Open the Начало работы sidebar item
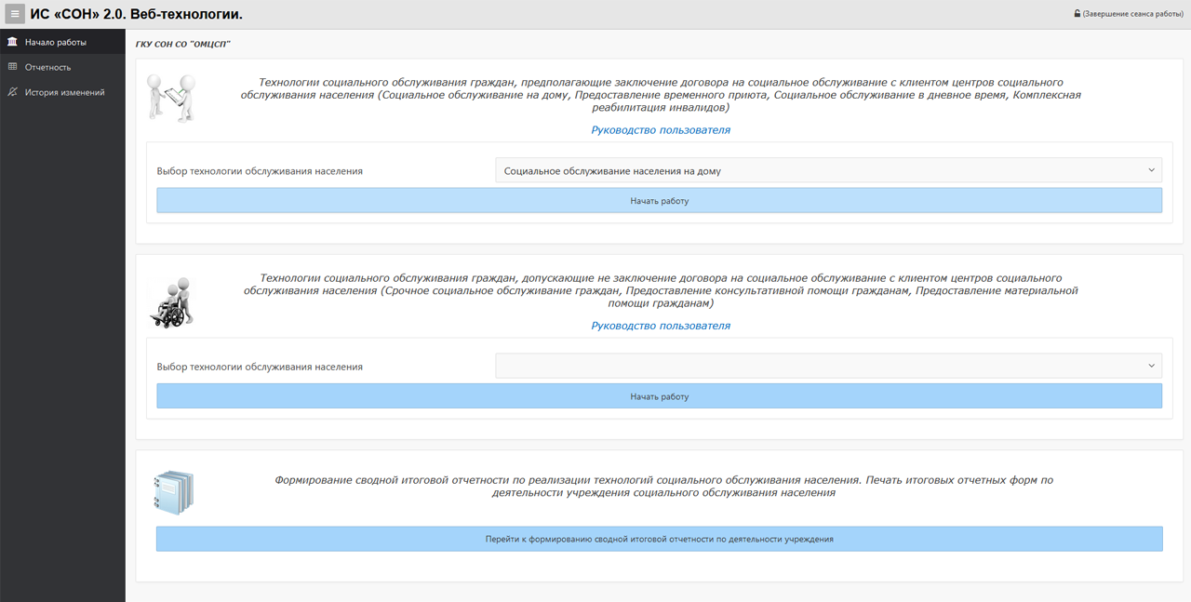 click(x=62, y=42)
